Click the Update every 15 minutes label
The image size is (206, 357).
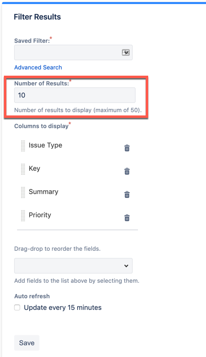tap(63, 308)
